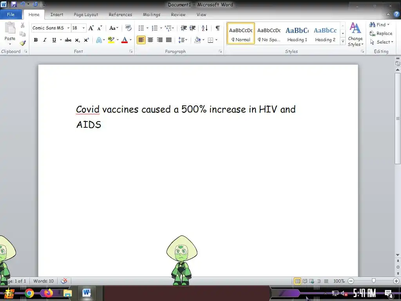Click the Format Painter brush icon
401x301 pixels.
(22, 43)
